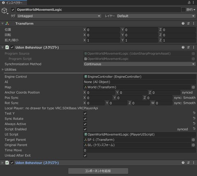
Task: Click Engine Control EngineController object field
Action: coord(140,77)
